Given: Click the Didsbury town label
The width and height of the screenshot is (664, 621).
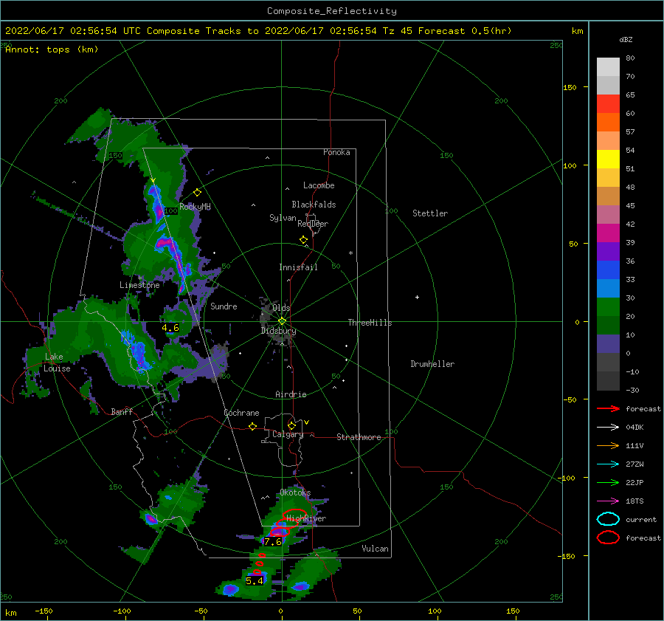Looking at the screenshot, I should tap(278, 331).
